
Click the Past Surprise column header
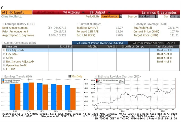pyautogui.click(x=164, y=46)
